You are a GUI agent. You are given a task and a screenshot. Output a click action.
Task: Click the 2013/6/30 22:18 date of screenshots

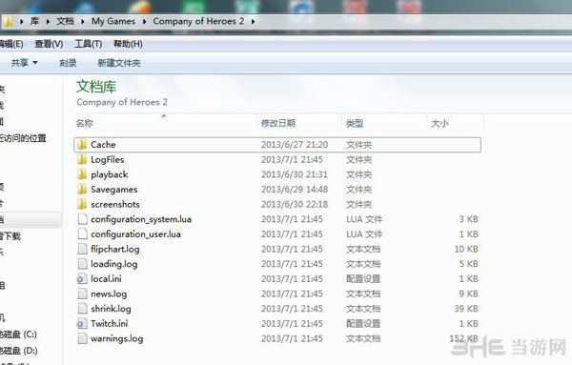click(x=294, y=205)
